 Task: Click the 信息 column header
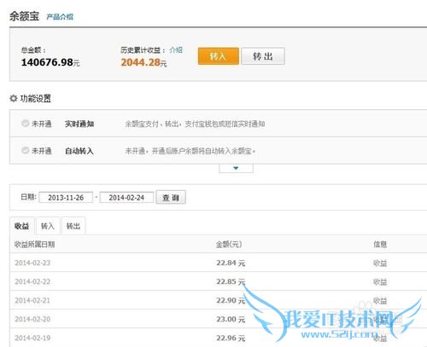pyautogui.click(x=380, y=244)
